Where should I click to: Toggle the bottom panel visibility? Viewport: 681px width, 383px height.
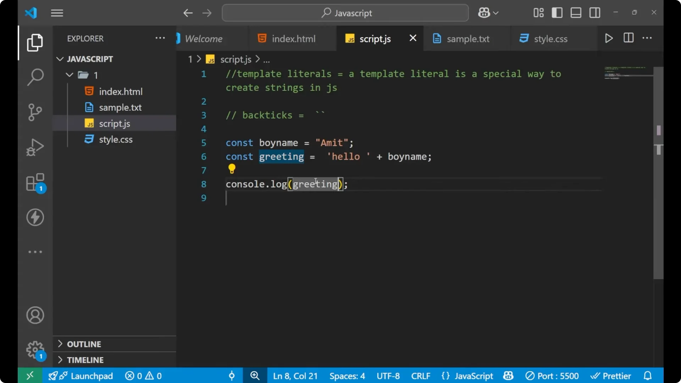coord(575,12)
